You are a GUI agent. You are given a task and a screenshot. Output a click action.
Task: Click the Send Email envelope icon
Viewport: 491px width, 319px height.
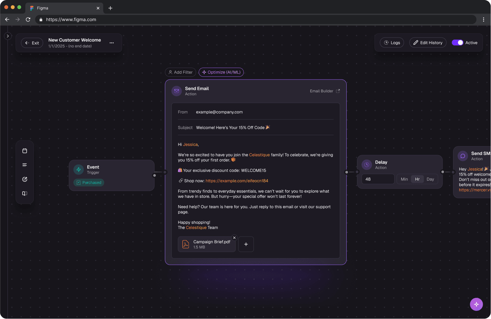[176, 91]
